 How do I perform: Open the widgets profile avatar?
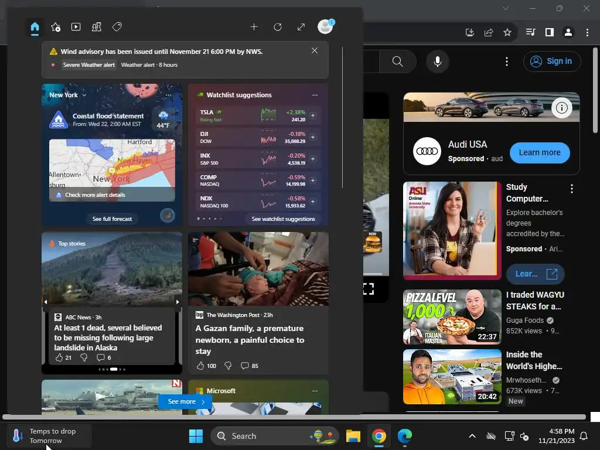pos(326,26)
